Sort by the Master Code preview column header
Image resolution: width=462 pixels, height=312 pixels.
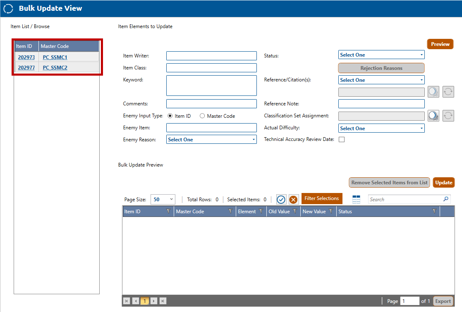[x=190, y=212]
